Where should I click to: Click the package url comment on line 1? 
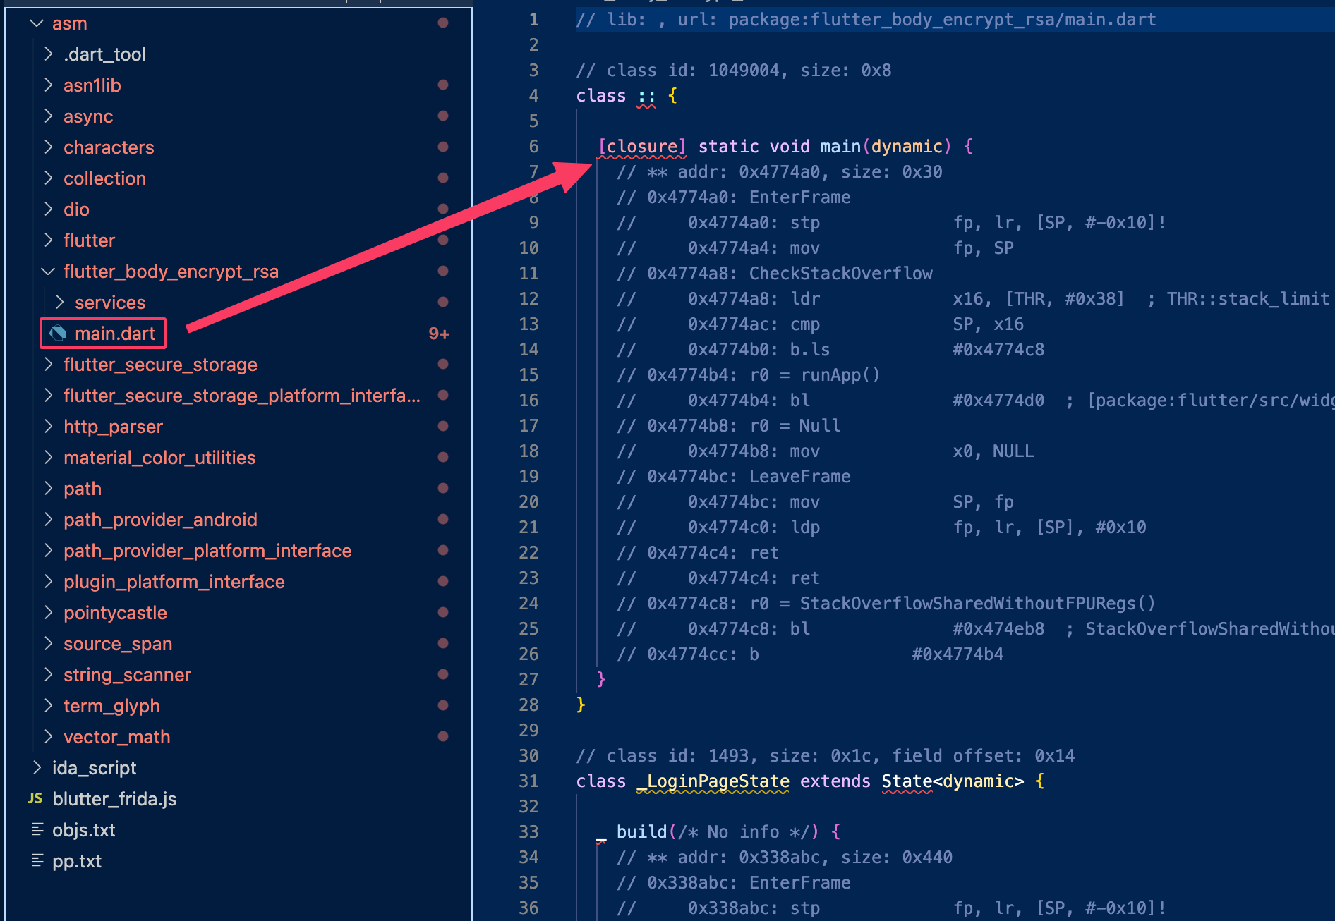866,19
